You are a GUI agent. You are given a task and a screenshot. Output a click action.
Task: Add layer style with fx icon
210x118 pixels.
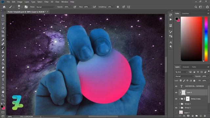[184, 116]
